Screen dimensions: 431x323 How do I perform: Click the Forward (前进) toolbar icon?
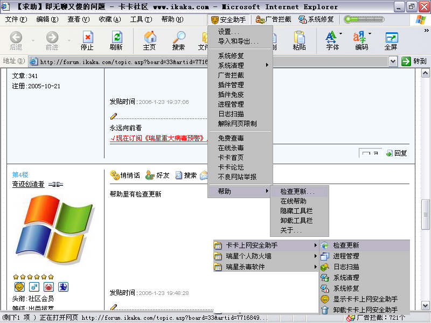[x=52, y=37]
